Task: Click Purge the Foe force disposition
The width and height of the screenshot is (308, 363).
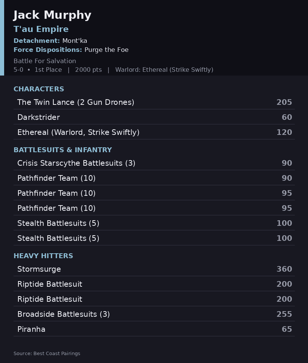Action: pyautogui.click(x=106, y=50)
